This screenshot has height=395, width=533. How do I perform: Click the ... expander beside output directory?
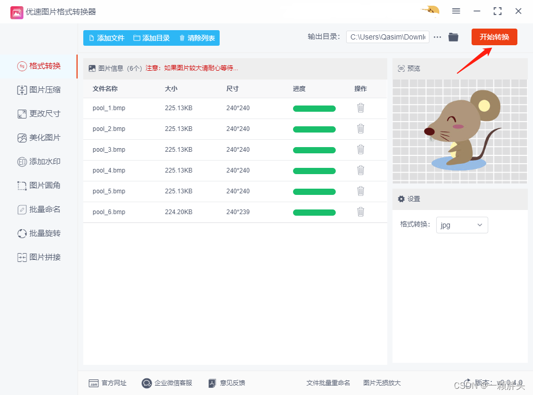click(437, 37)
